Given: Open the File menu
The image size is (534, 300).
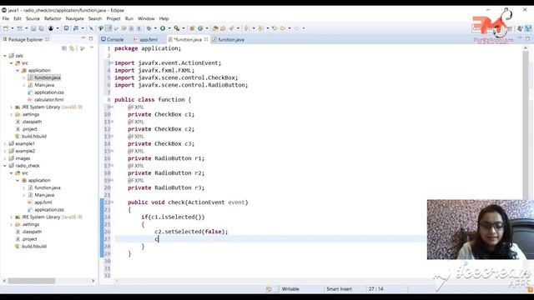Looking at the screenshot, I should click(6, 18).
